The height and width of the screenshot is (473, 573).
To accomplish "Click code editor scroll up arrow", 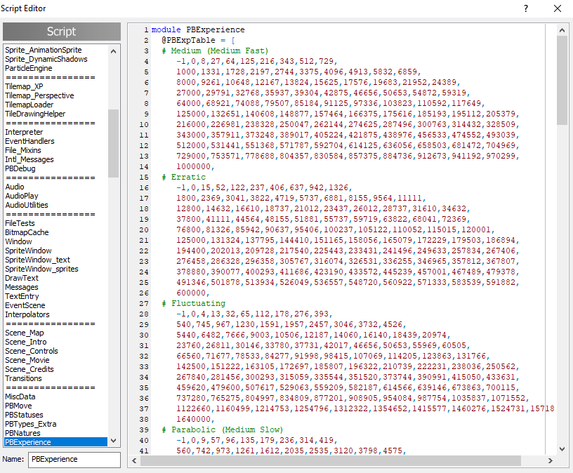I will coord(562,30).
